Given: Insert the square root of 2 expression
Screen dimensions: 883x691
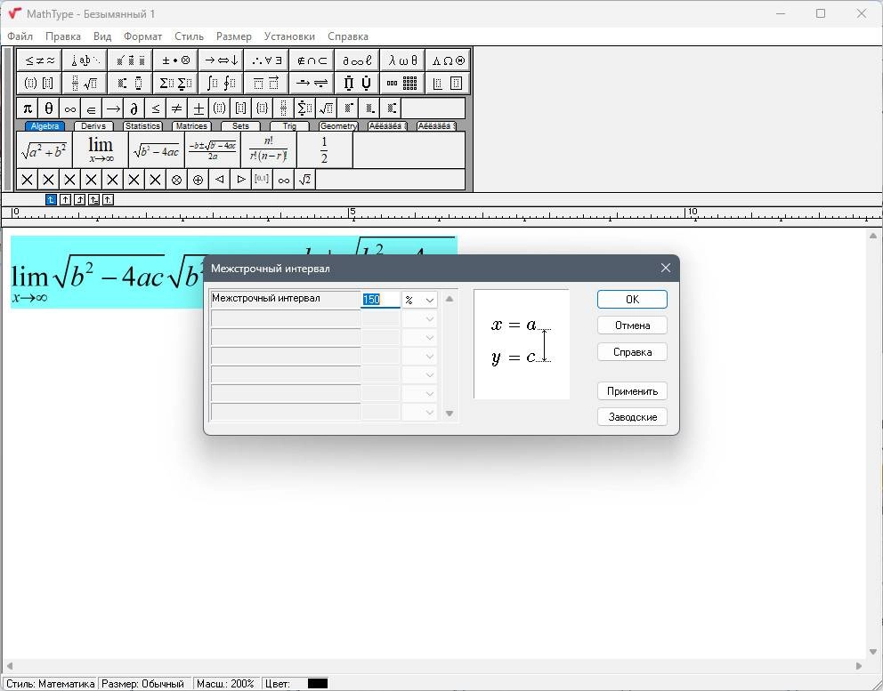Looking at the screenshot, I should [x=304, y=180].
